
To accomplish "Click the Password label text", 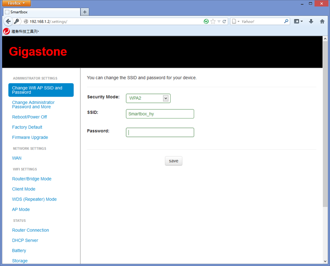I will coord(98,131).
